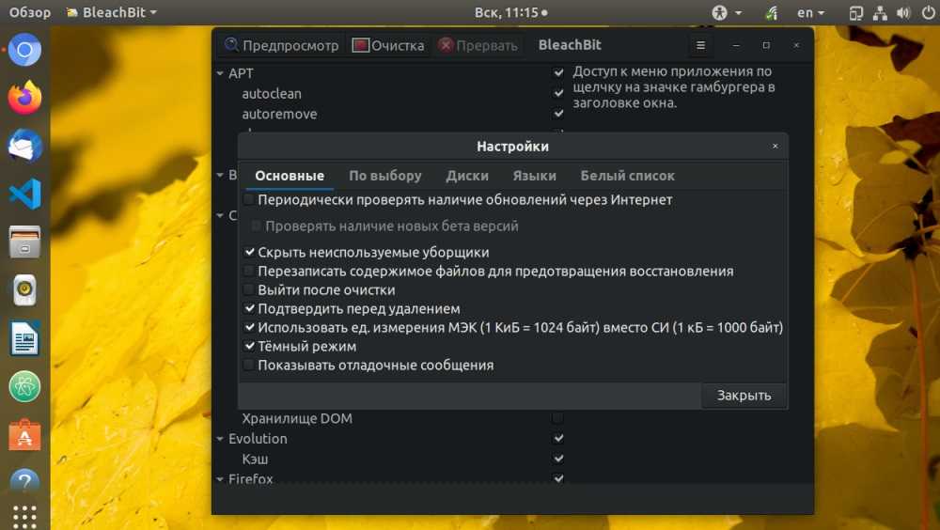Open the Help dock icon
The width and height of the screenshot is (940, 530).
(x=24, y=481)
